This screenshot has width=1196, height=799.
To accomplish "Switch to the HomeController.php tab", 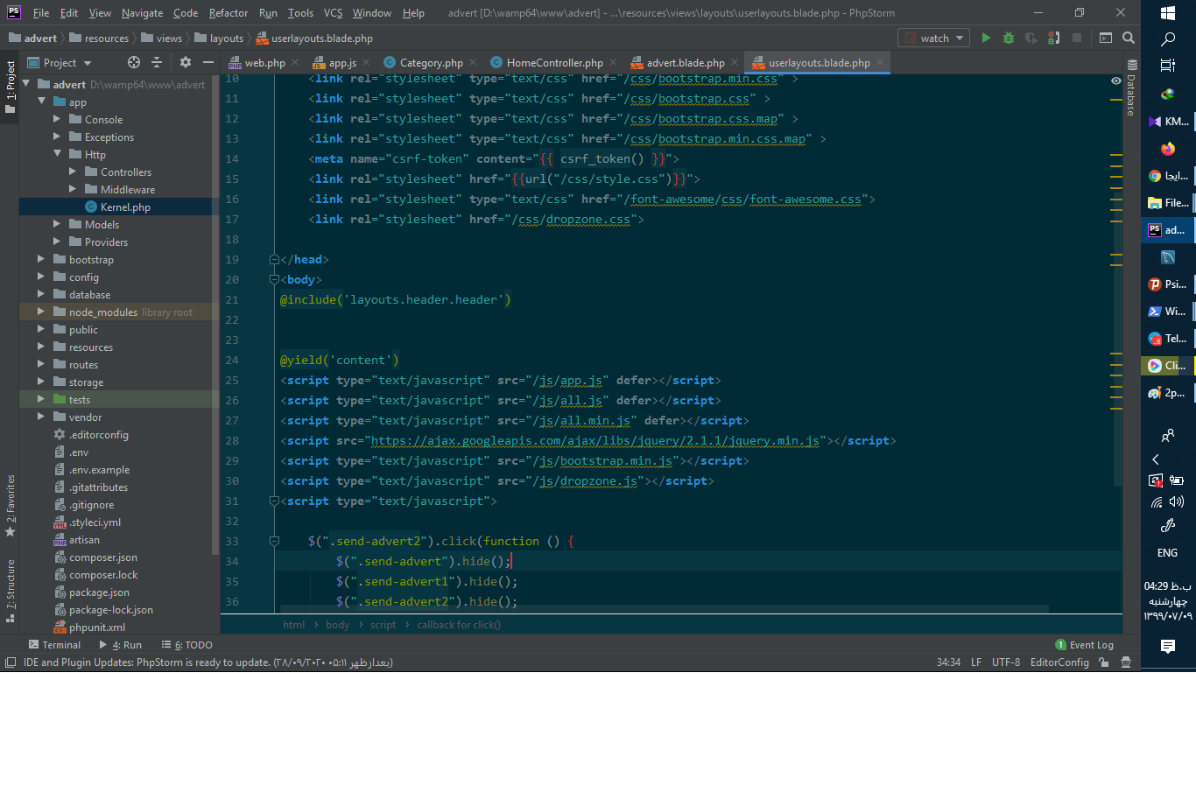I will point(553,63).
